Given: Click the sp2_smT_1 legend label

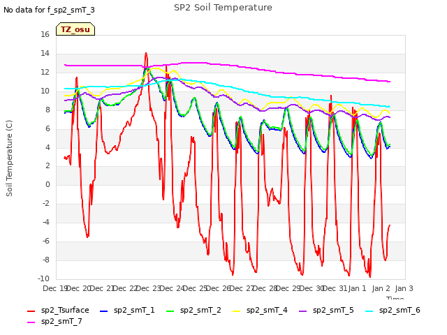Looking at the screenshot, I should pos(134,310).
